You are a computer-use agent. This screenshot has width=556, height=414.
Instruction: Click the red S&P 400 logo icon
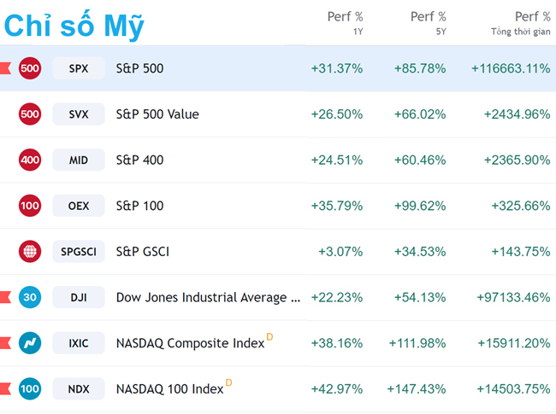click(30, 160)
